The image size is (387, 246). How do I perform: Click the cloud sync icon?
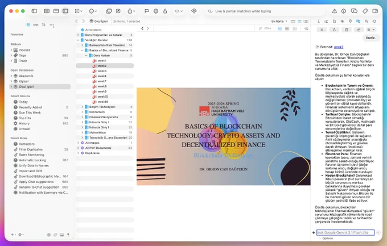point(194,11)
